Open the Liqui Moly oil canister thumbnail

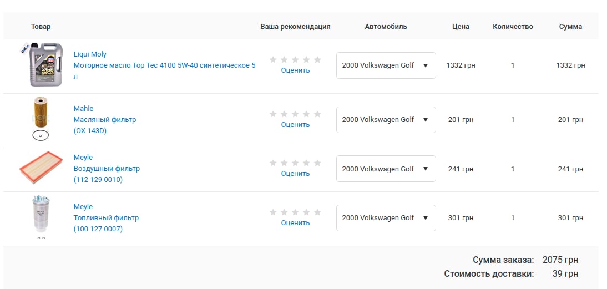(41, 64)
